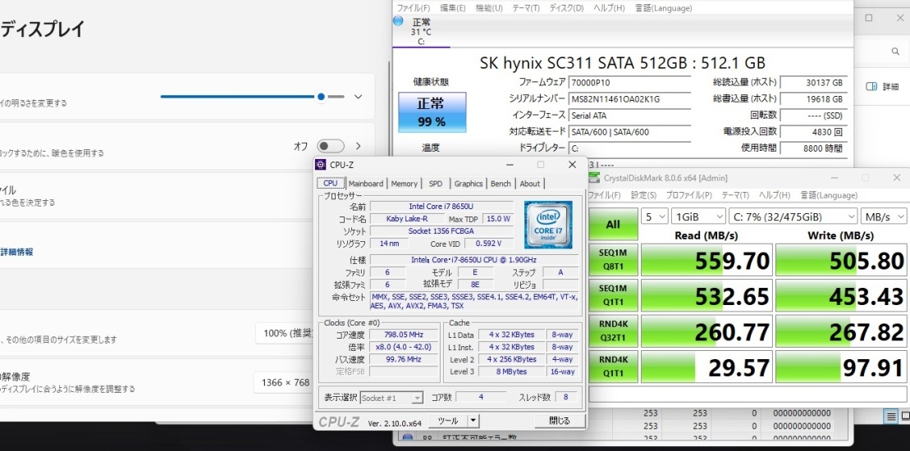The height and width of the screenshot is (451, 910).
Task: Click the 閉じる button in CPU-Z
Action: coord(559,421)
